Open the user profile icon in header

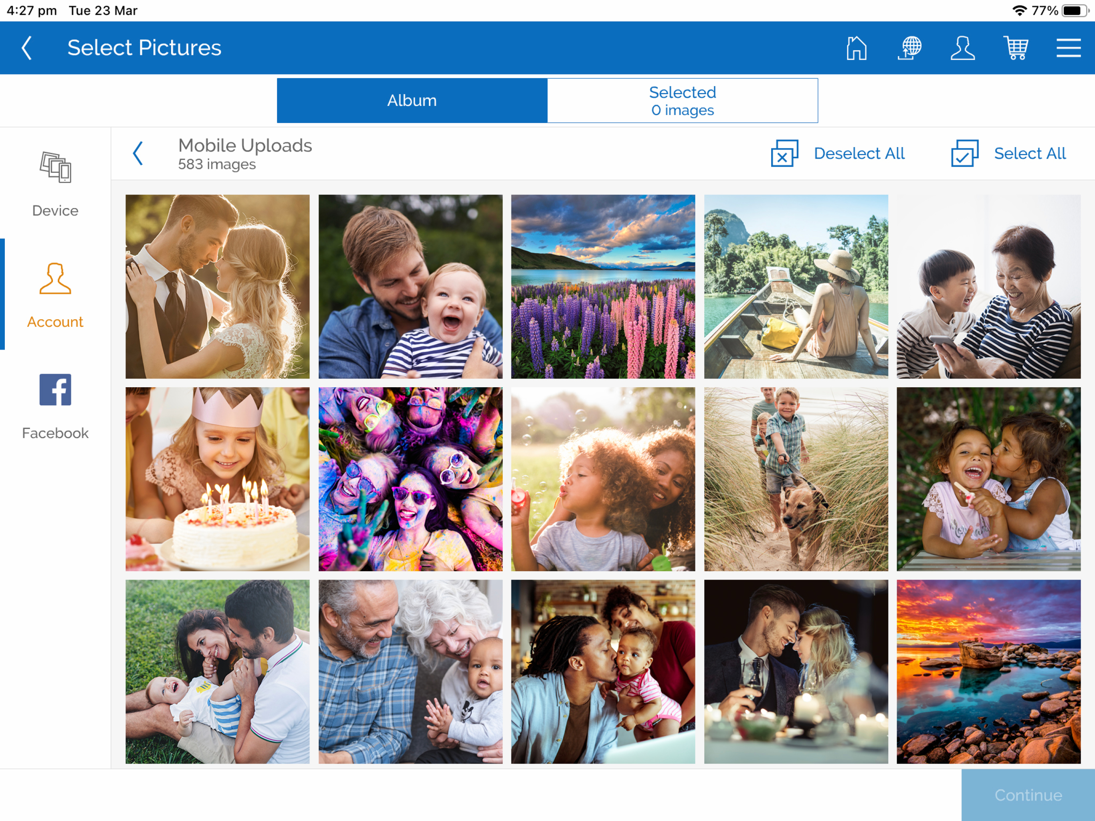tap(962, 48)
